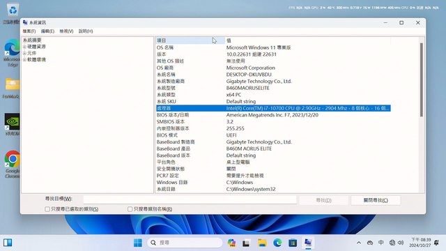Open the widgets panel icon

click(8, 243)
